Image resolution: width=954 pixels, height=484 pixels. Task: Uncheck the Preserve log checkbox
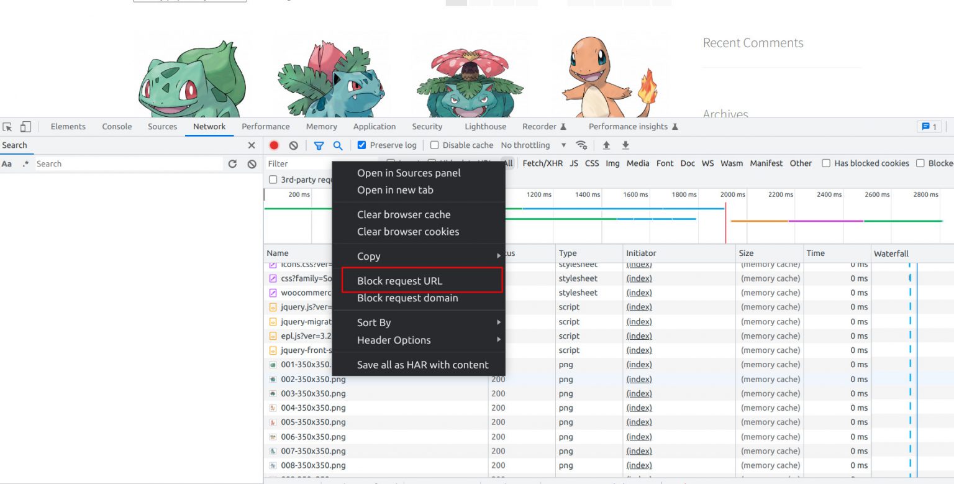click(x=362, y=145)
